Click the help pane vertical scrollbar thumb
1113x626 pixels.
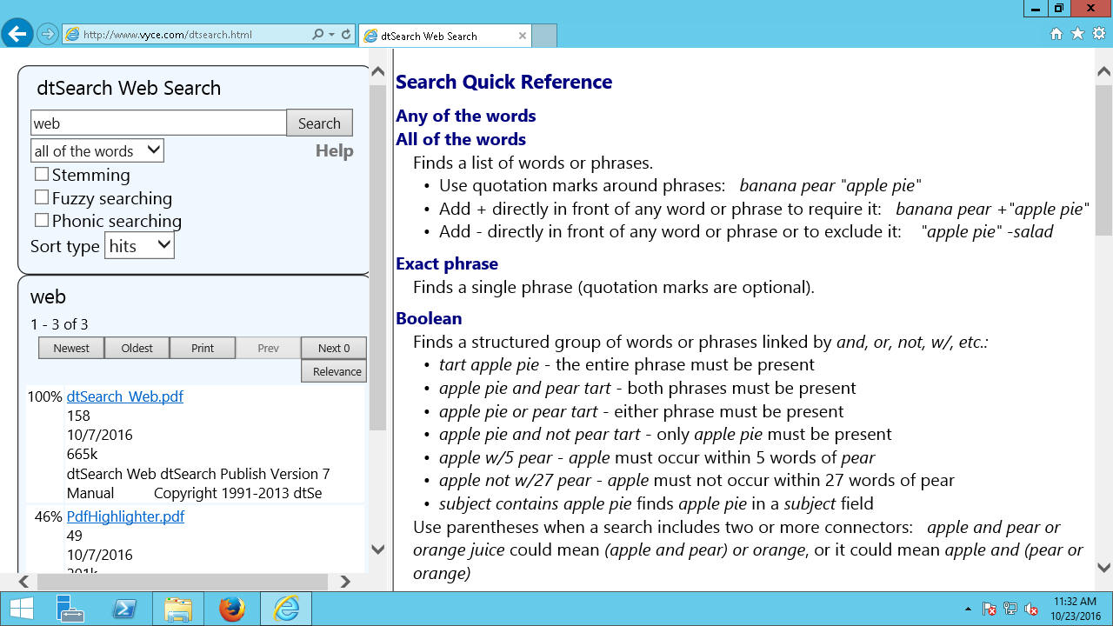coord(1104,160)
